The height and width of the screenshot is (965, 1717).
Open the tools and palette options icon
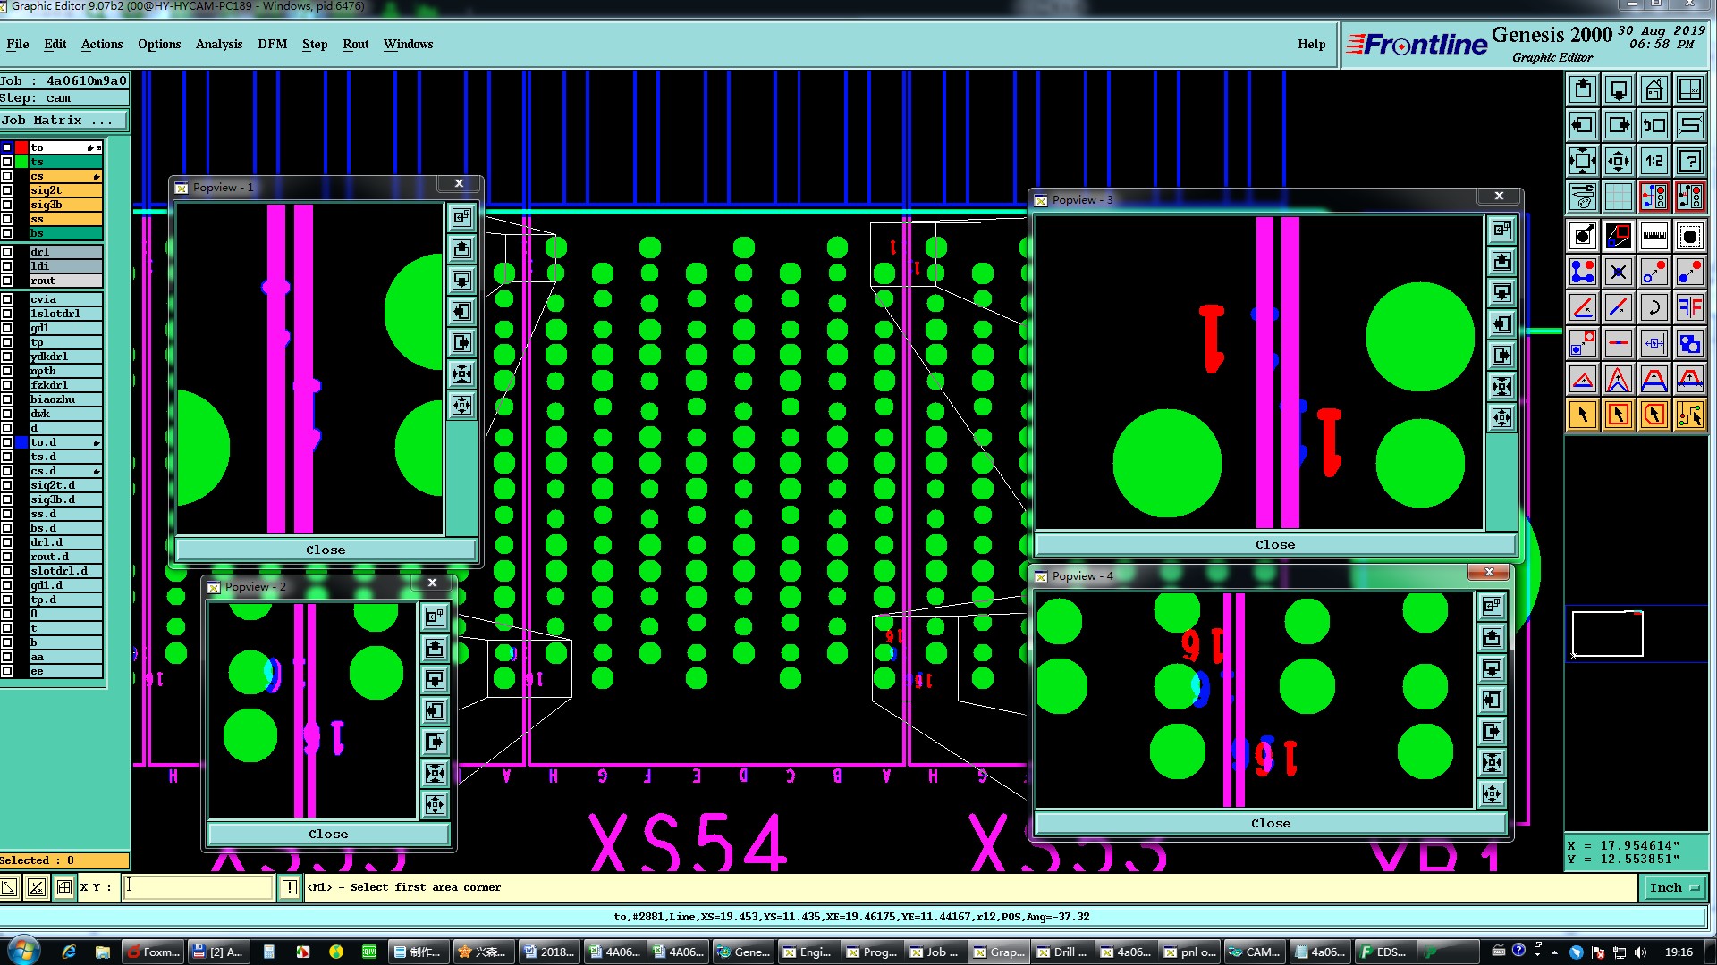click(1583, 197)
